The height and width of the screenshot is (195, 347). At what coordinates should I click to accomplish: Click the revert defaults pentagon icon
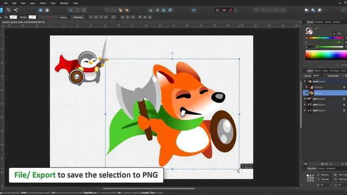tap(47, 10)
